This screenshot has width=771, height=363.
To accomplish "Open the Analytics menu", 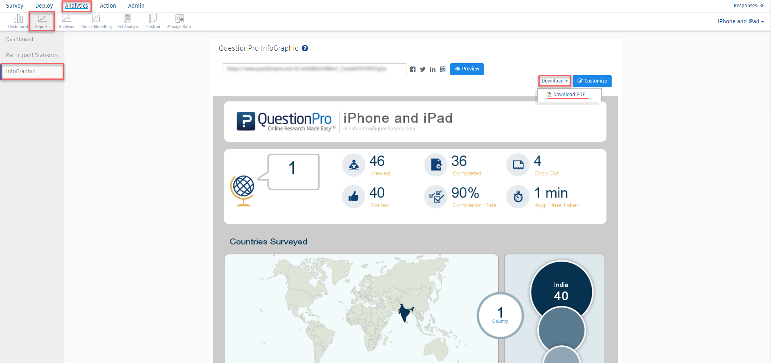I will pyautogui.click(x=76, y=6).
